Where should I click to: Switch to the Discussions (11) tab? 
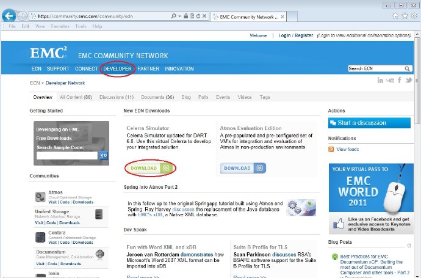pos(117,97)
